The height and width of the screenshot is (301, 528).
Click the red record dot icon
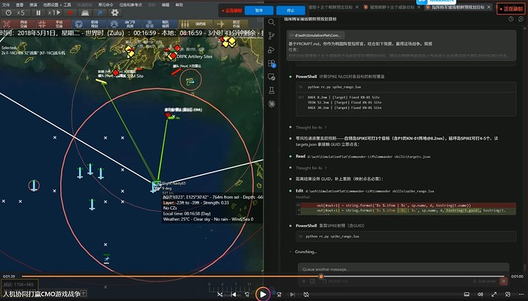(70, 13)
